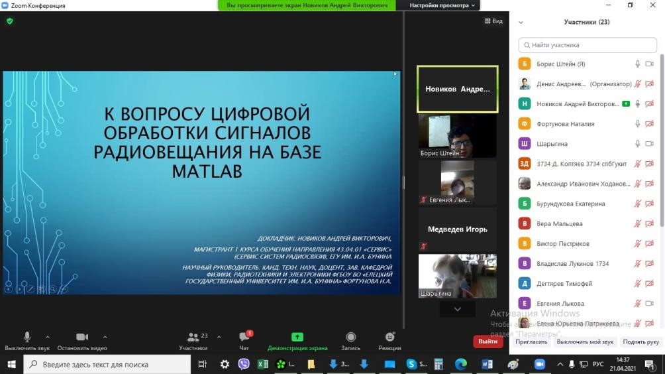Select Шарыгина video thumbnail
The width and height of the screenshot is (665, 374).
tap(457, 276)
